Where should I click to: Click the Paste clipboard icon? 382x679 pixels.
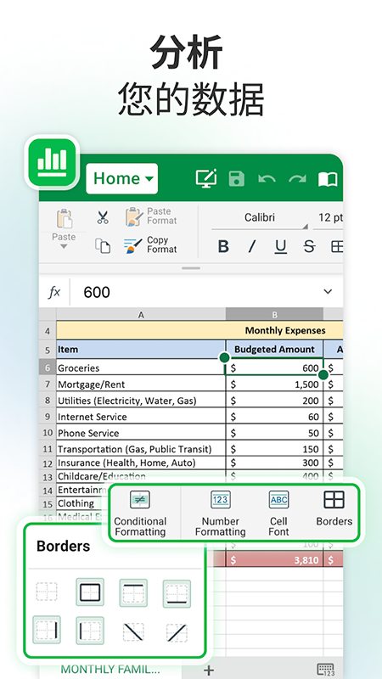tap(65, 218)
